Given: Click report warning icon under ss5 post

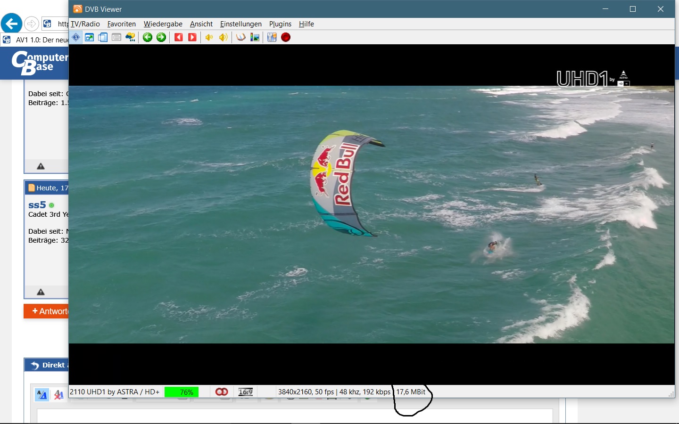Looking at the screenshot, I should coord(41,292).
